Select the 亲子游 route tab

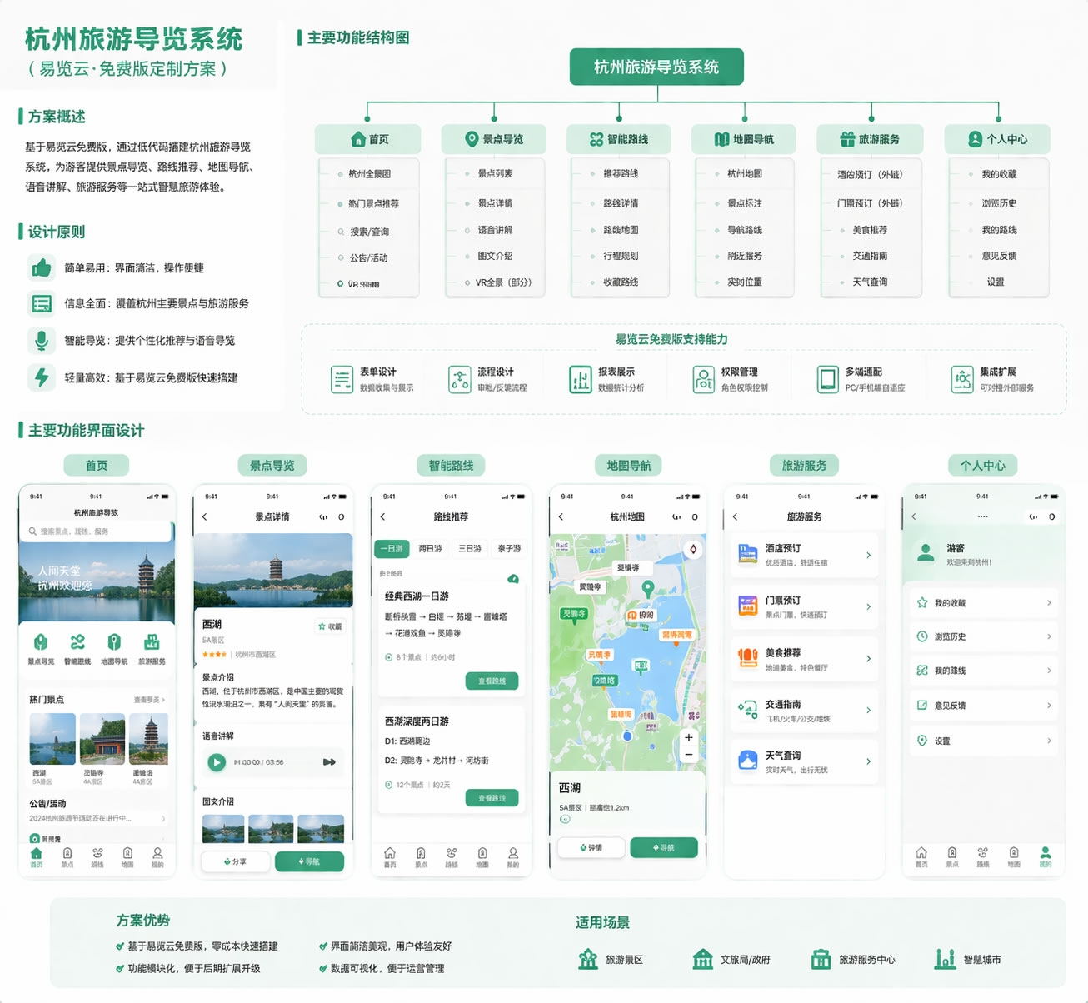point(509,549)
